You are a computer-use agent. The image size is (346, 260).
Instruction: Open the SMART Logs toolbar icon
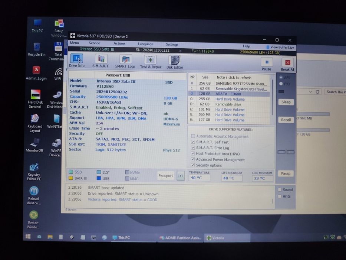point(125,61)
